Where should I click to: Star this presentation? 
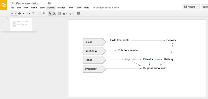coord(44,3)
